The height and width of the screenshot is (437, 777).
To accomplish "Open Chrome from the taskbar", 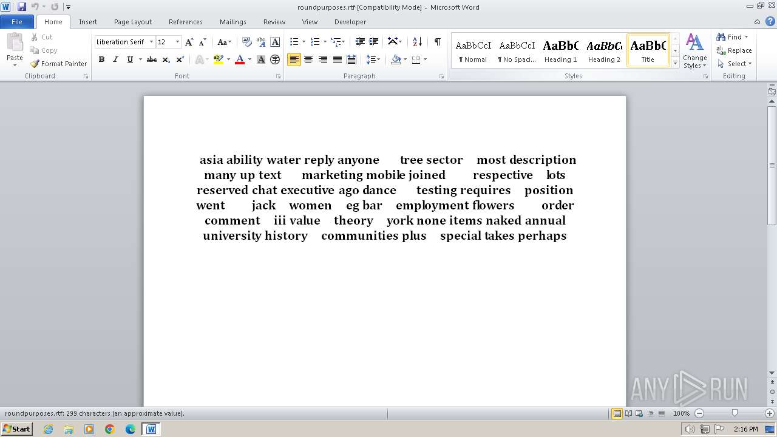I will click(x=110, y=429).
